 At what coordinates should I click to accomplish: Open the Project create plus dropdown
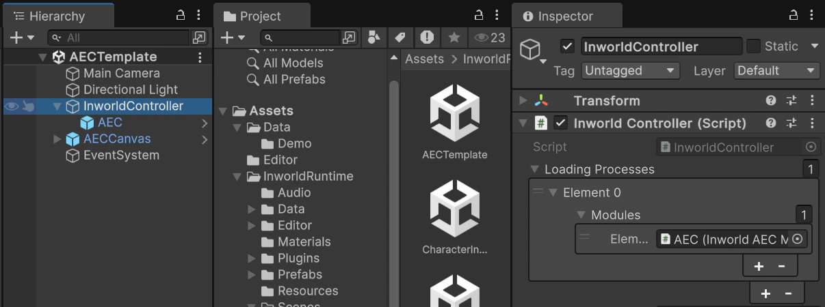coord(232,38)
